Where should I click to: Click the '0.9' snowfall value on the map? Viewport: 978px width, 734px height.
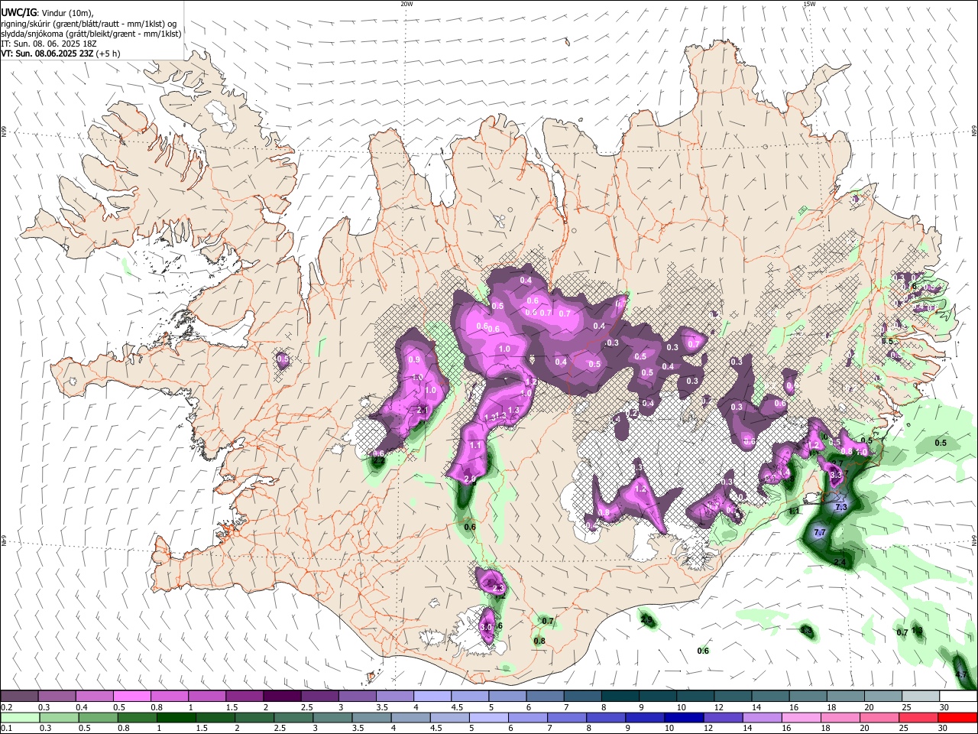(415, 359)
